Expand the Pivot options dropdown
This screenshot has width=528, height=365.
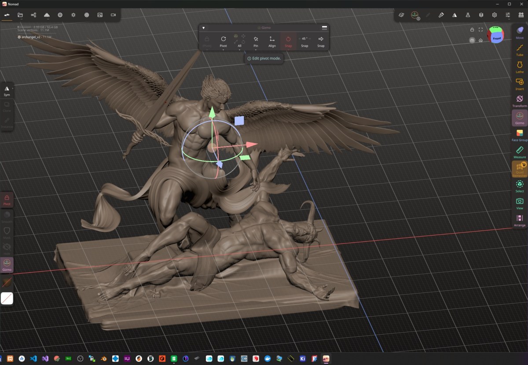click(223, 41)
